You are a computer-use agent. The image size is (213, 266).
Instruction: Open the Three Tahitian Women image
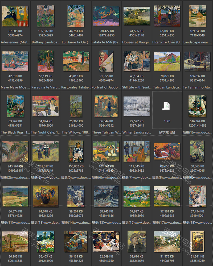(106, 106)
